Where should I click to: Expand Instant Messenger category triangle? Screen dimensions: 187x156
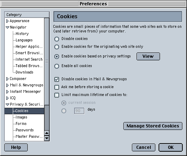click(x=7, y=92)
